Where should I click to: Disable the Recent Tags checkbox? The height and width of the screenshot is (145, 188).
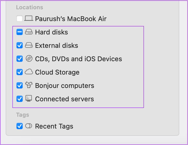click(20, 126)
